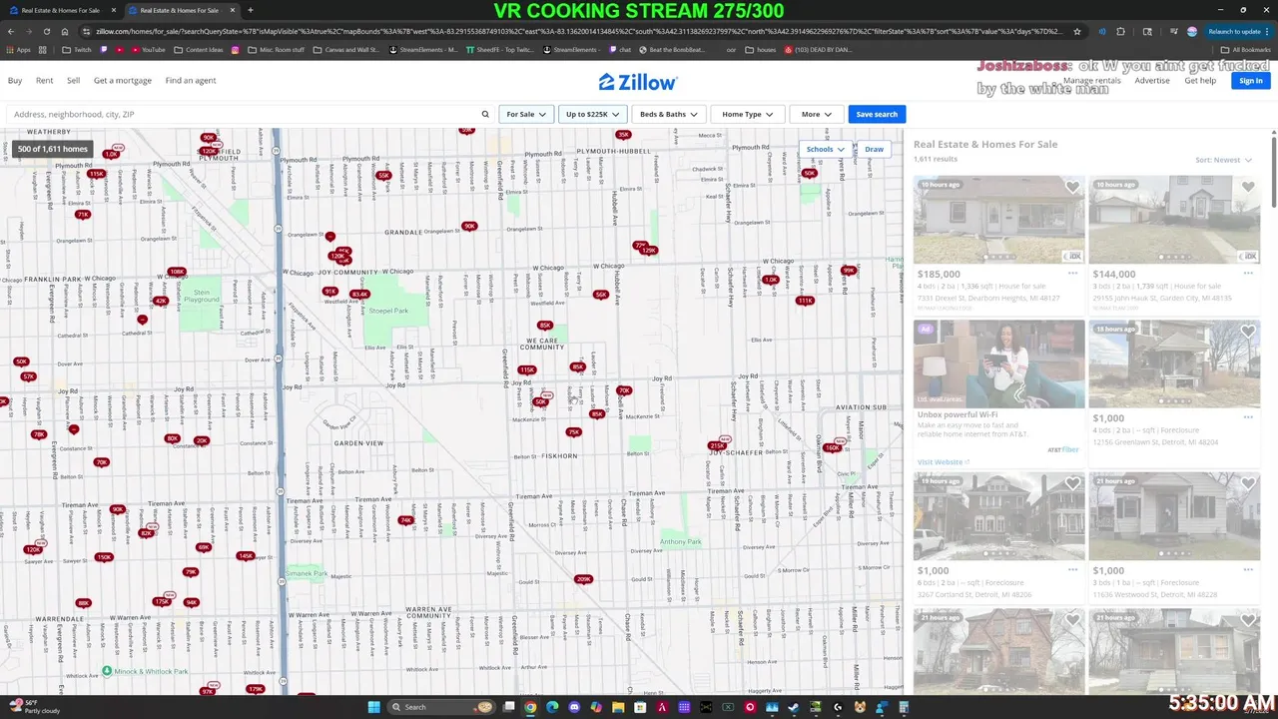
Task: Click the Advertise link
Action: (x=1151, y=81)
